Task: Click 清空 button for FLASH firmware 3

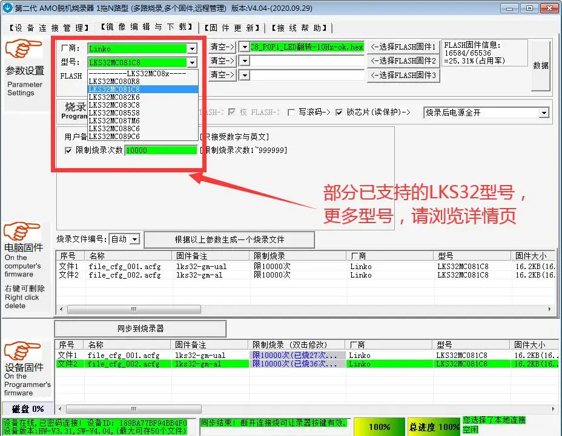Action: click(222, 75)
